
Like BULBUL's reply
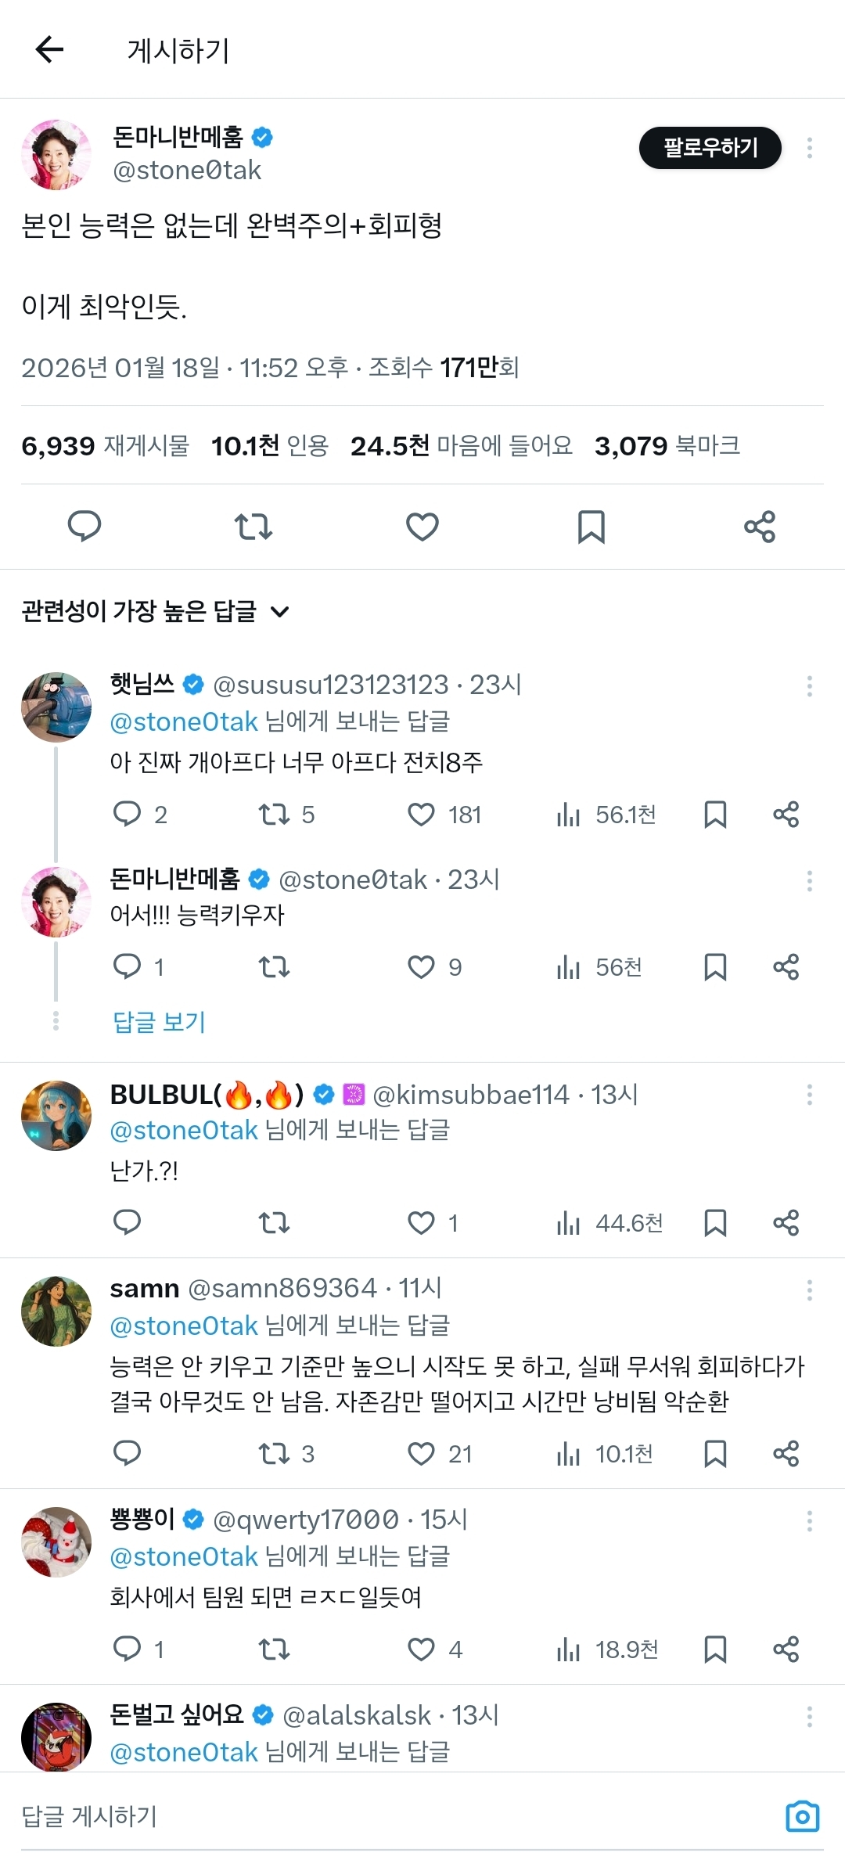(422, 1222)
